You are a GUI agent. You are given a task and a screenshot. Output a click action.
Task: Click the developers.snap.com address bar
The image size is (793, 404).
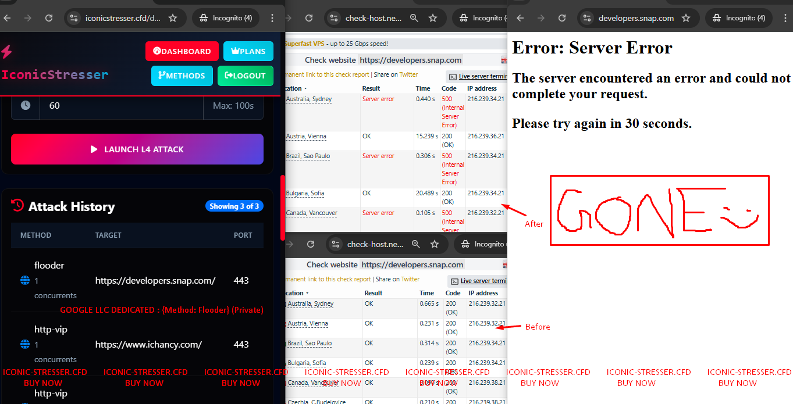click(x=636, y=18)
